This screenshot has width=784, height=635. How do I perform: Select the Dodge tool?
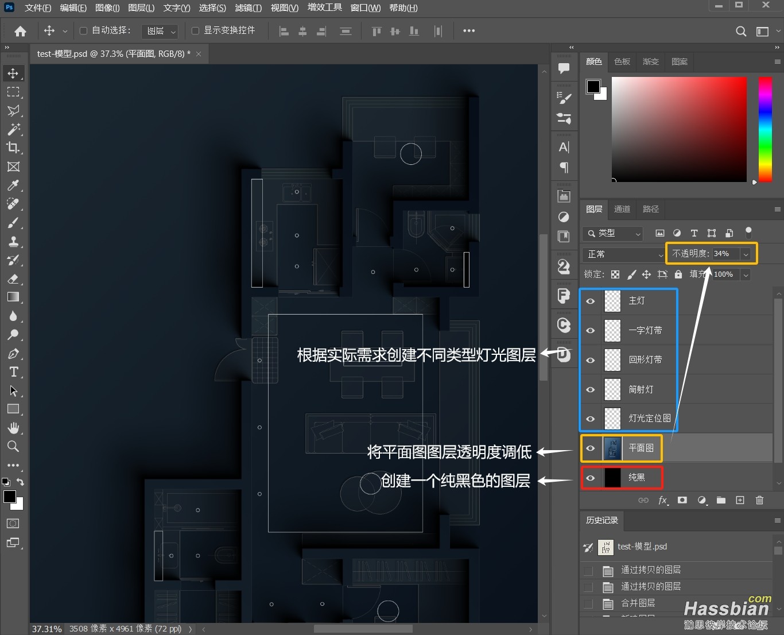point(13,334)
